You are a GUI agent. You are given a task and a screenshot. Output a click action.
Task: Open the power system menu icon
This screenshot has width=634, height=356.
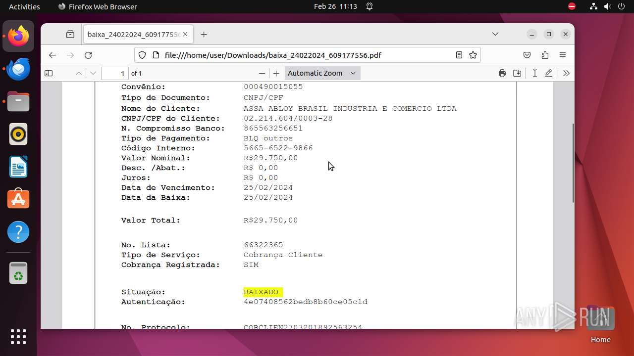point(622,6)
